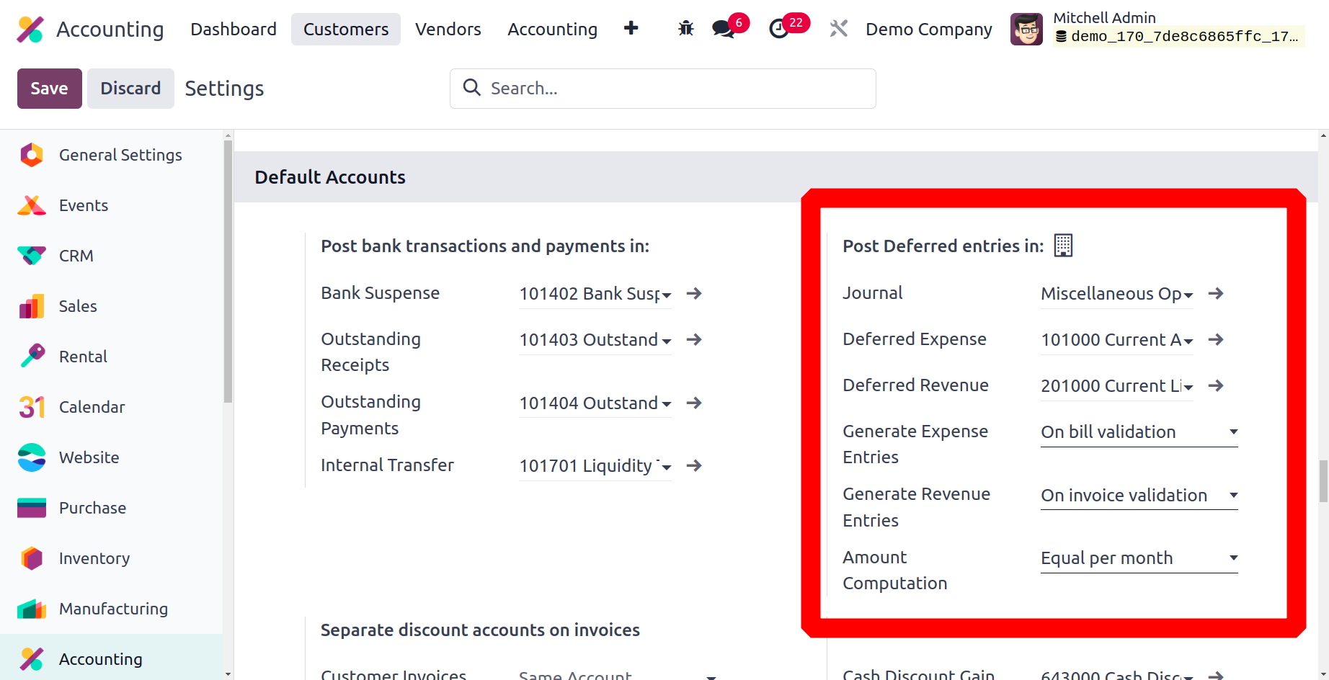Open Deferred Revenue account link arrow

click(1216, 385)
